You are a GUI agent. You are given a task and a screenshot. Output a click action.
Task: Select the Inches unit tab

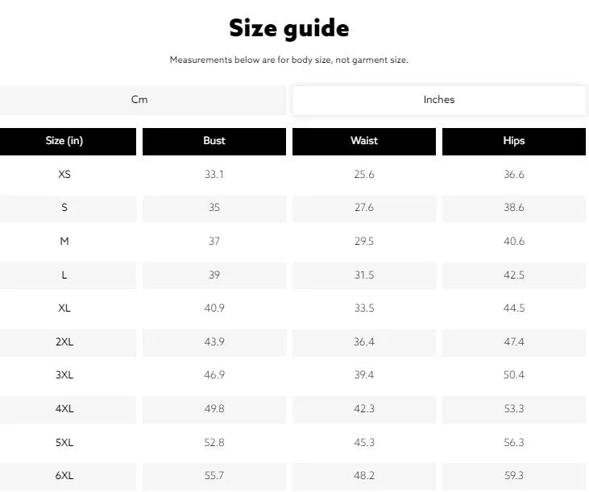click(439, 100)
